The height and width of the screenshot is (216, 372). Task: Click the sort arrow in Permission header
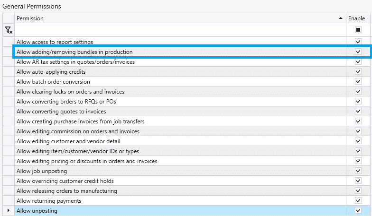click(341, 18)
